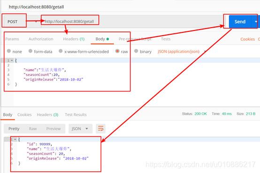Image resolution: width=260 pixels, height=173 pixels.
Task: Switch to the Params tab
Action: 12,39
